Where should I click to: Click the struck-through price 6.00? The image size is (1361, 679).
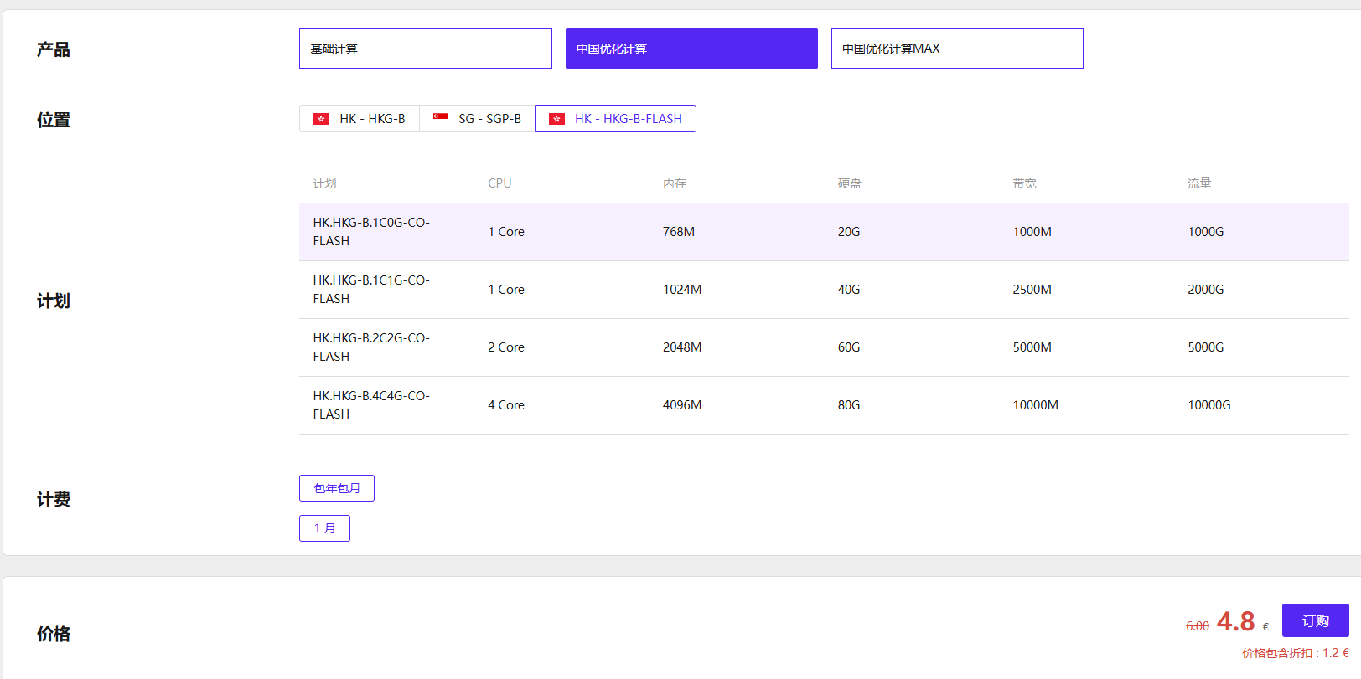click(1198, 626)
